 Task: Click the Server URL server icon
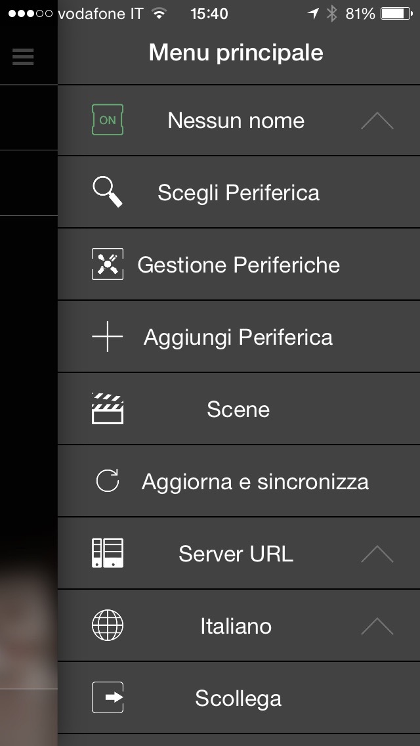(108, 554)
